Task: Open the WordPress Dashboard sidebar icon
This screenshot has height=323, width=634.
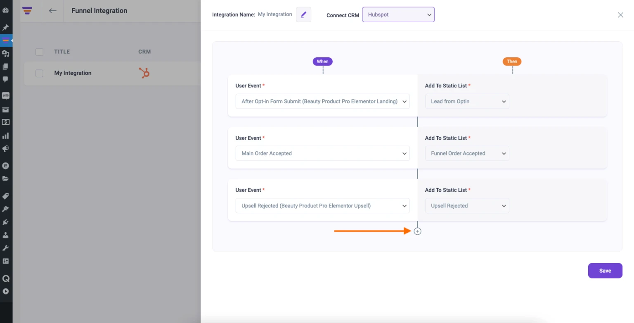Action: click(6, 10)
